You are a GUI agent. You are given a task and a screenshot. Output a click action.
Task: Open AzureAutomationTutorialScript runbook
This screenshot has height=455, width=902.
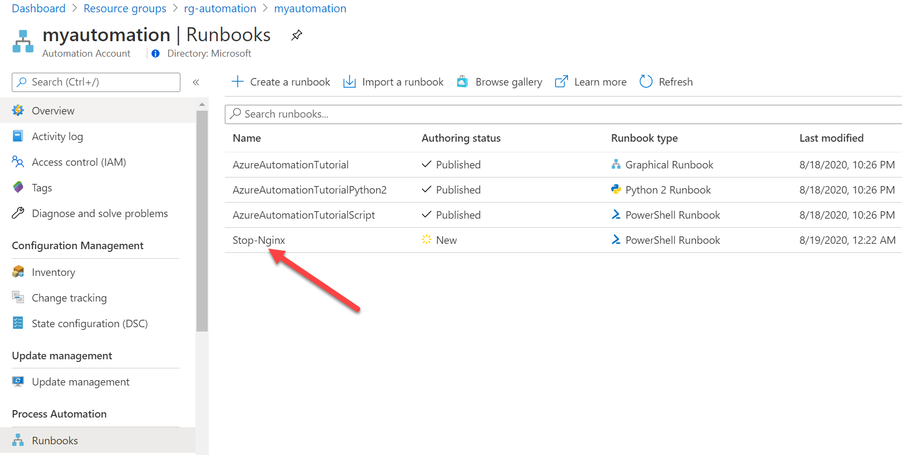point(304,215)
